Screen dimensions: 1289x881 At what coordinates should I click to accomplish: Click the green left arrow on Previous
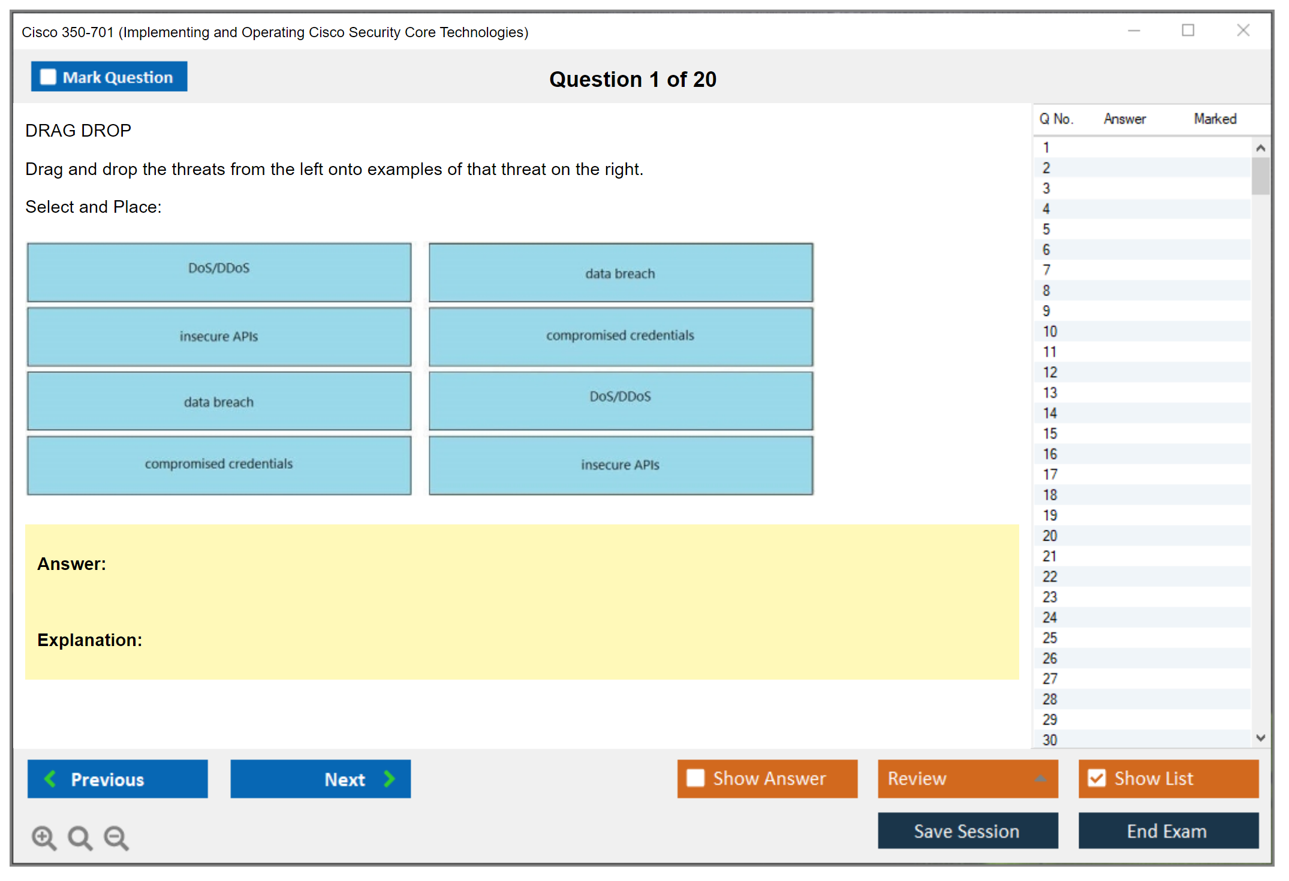click(50, 779)
